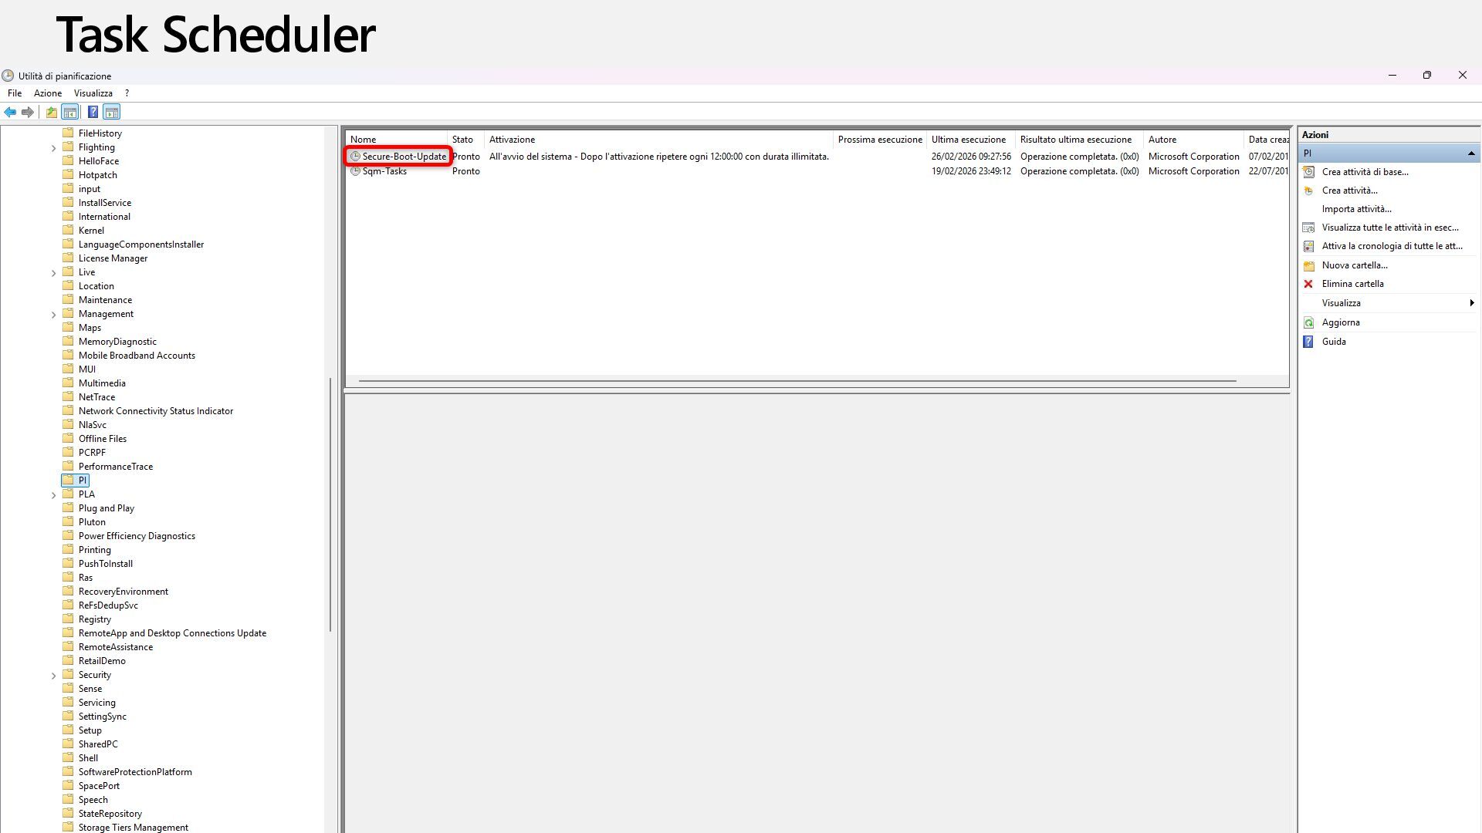Collapse the PI section header arrow

coord(1471,153)
